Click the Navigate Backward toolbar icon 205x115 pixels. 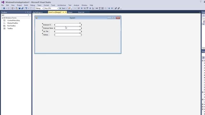4,8
